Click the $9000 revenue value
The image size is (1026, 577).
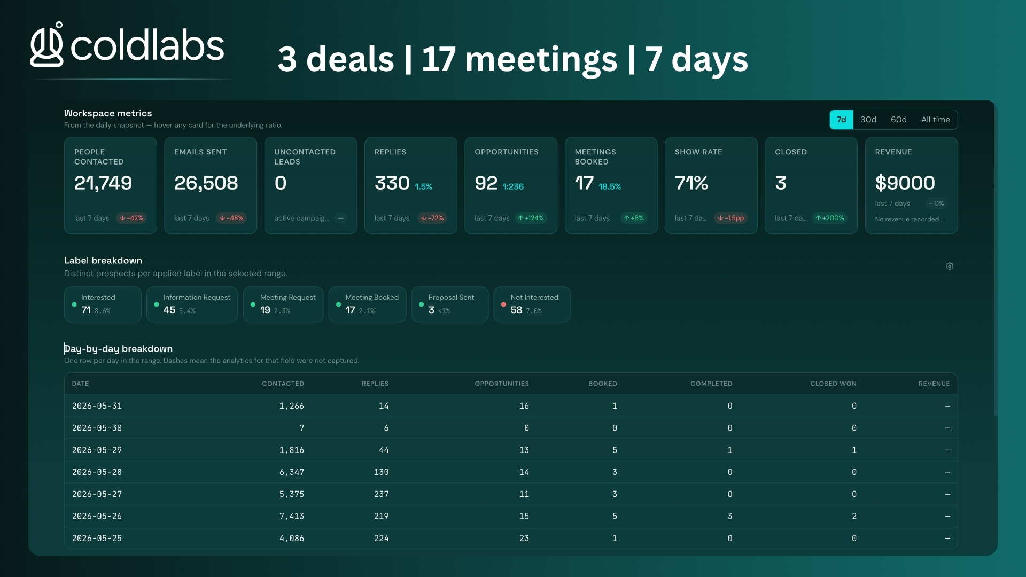click(x=905, y=183)
